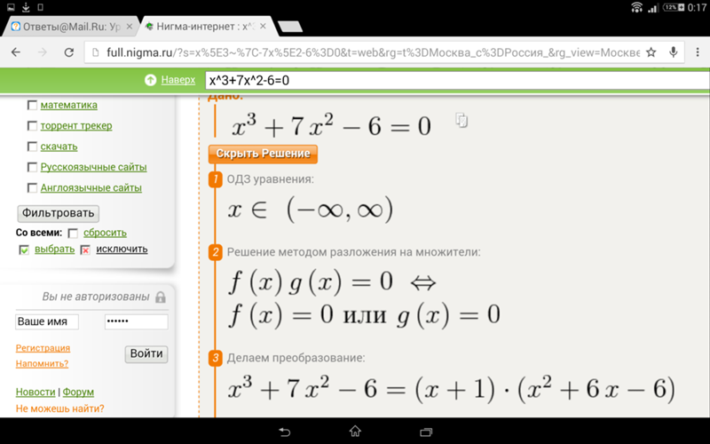Toggle the red исключить checkbox

(x=85, y=250)
